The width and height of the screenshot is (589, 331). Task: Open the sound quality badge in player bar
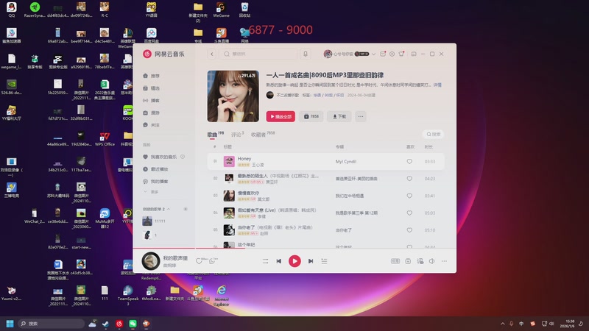pyautogui.click(x=395, y=261)
